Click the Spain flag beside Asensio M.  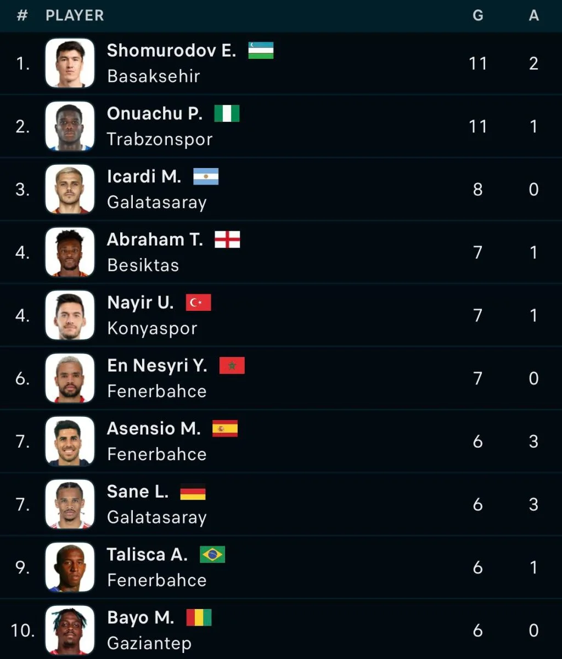pos(225,429)
